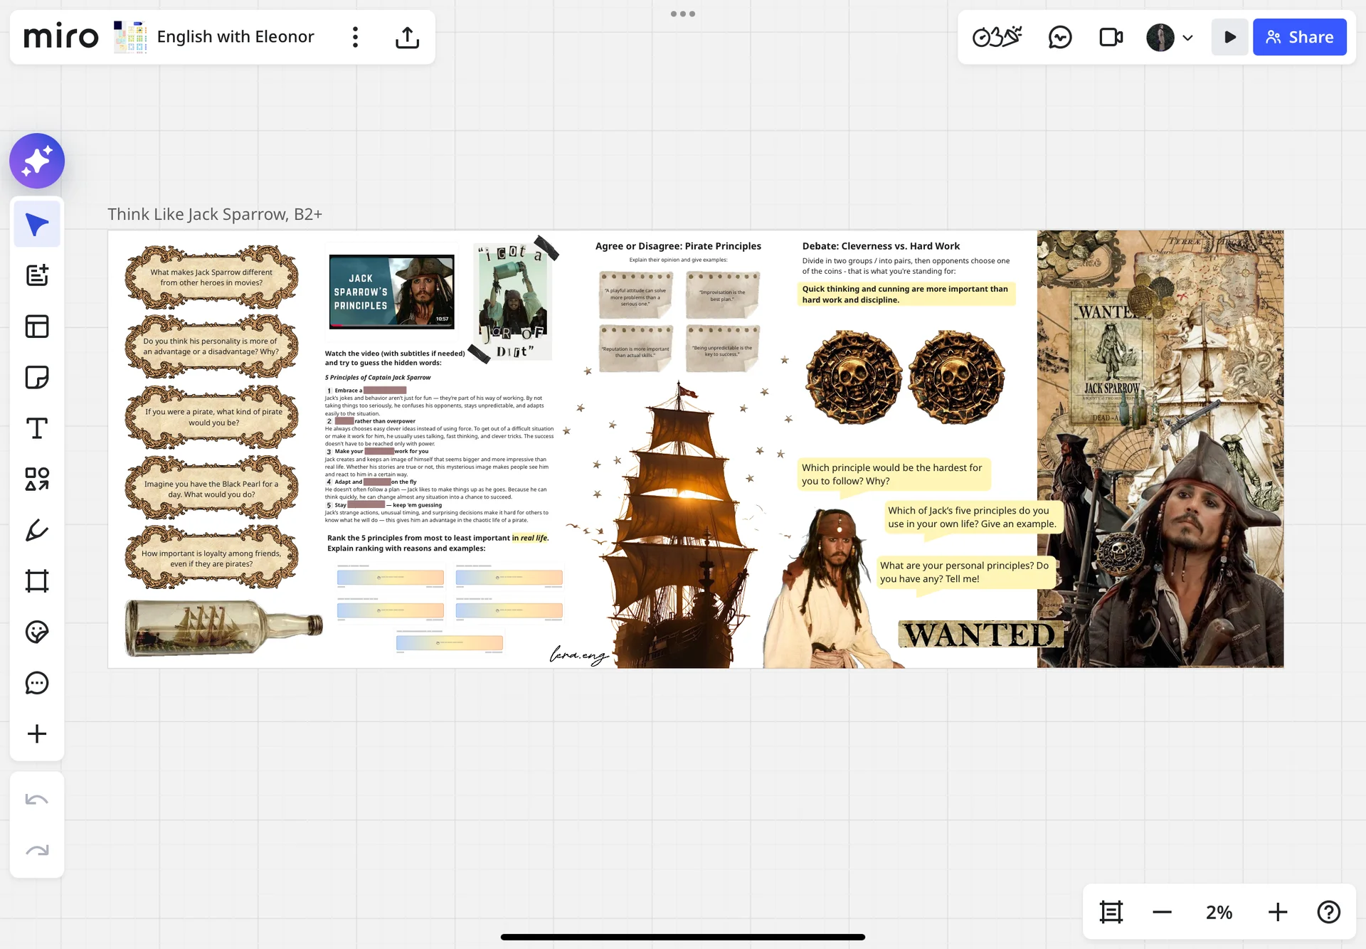1366x949 pixels.
Task: Zoom out with the minus button
Action: tap(1162, 912)
